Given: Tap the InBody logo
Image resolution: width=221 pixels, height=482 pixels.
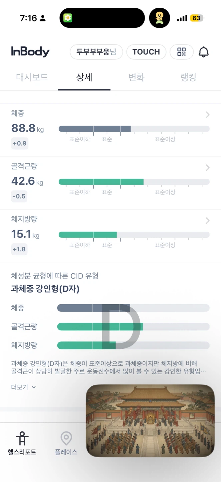Looking at the screenshot, I should [x=30, y=52].
